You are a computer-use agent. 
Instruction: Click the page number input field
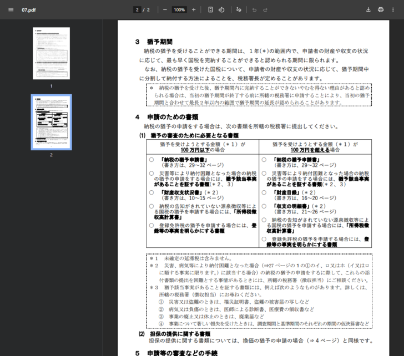coord(137,10)
